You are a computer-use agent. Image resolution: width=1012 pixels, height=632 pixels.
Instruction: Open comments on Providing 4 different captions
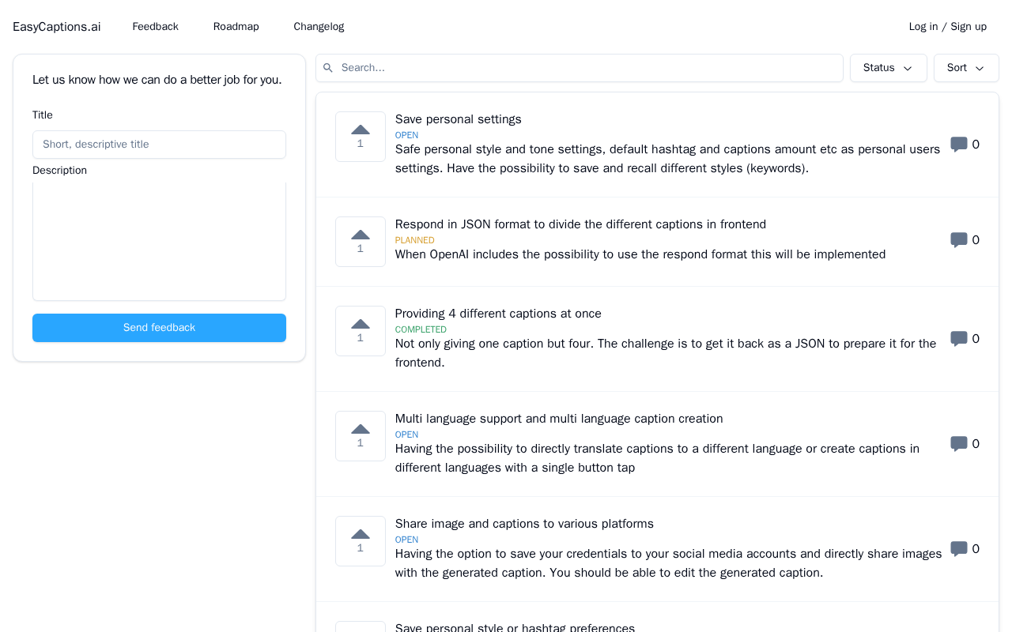click(965, 339)
